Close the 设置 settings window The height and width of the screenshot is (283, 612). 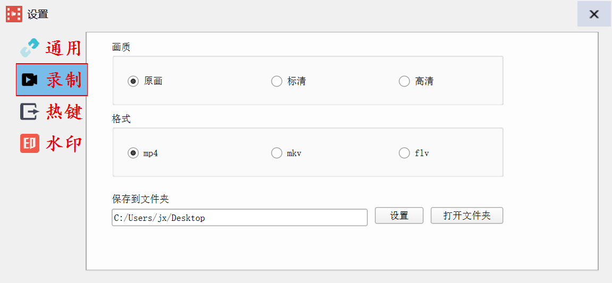[x=594, y=14]
